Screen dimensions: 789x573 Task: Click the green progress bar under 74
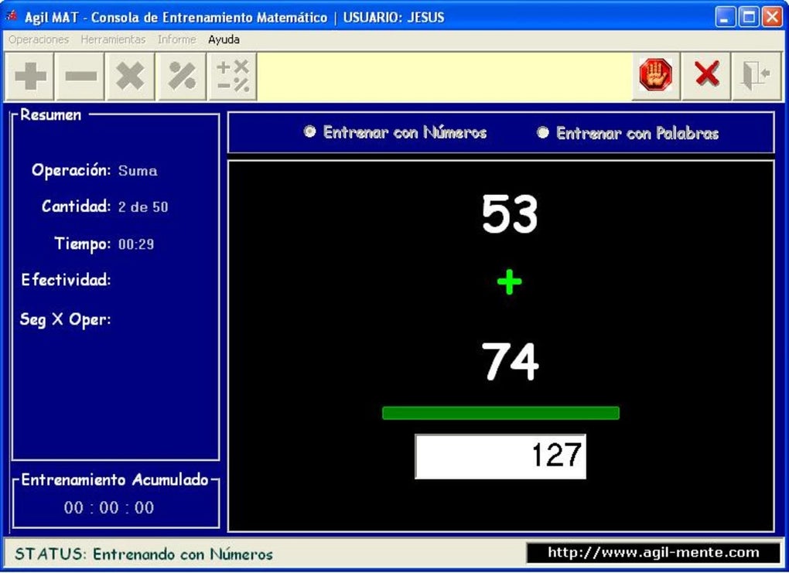click(500, 413)
